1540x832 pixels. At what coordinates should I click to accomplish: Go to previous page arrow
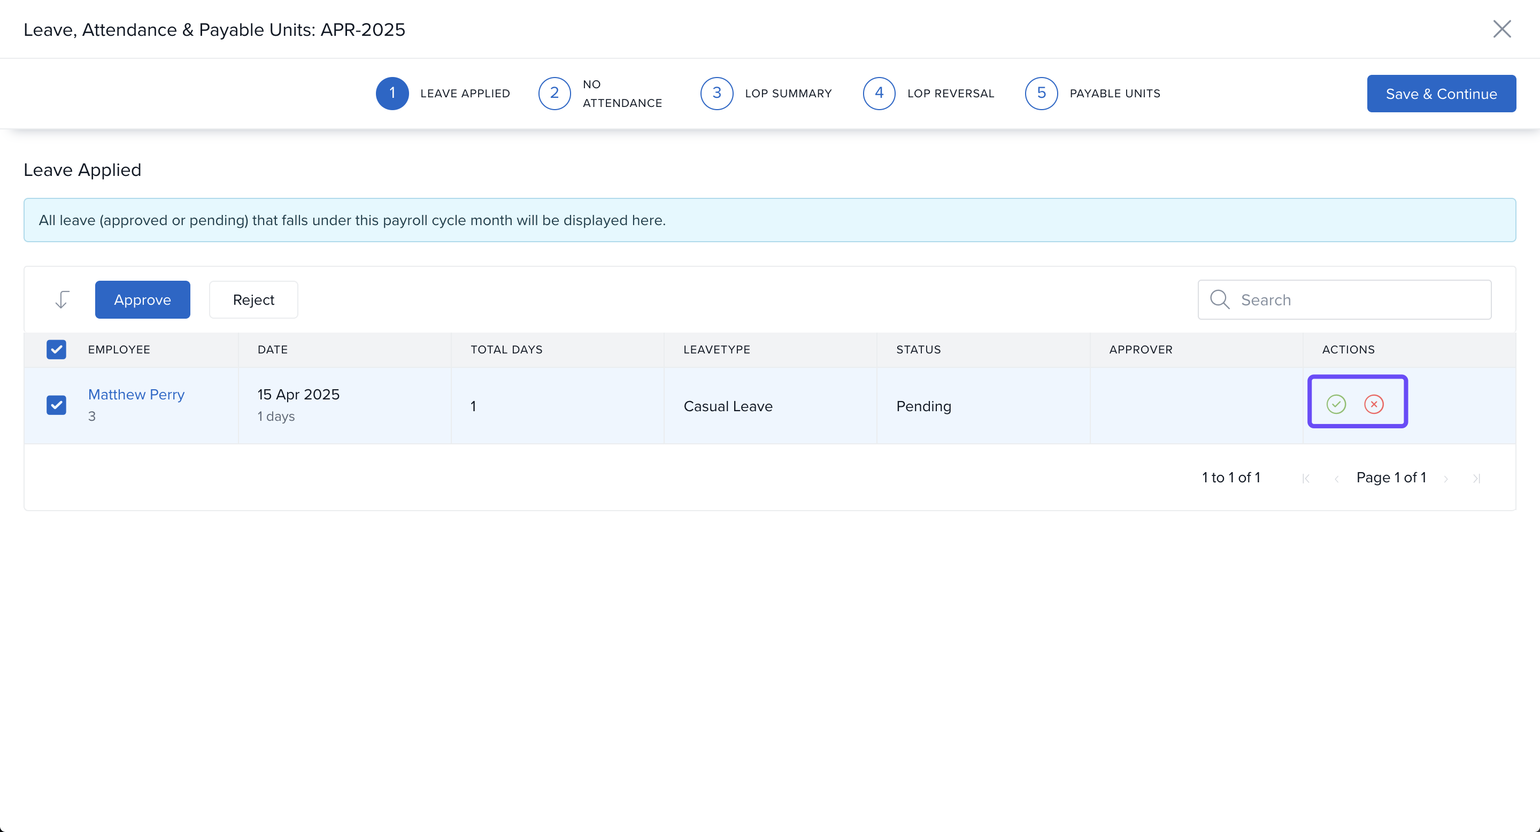click(x=1336, y=478)
